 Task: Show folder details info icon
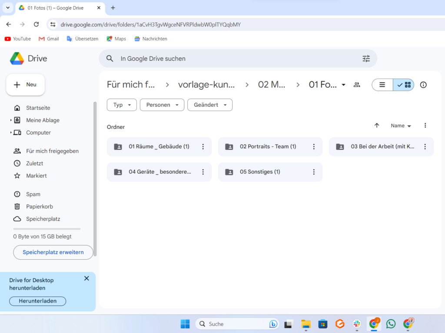pyautogui.click(x=423, y=85)
